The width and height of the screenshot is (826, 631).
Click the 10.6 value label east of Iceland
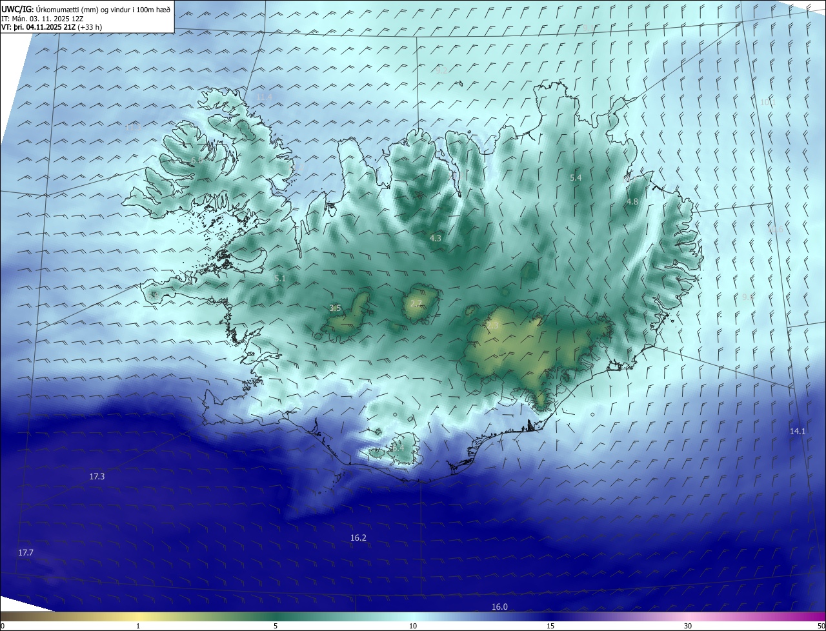coord(775,229)
